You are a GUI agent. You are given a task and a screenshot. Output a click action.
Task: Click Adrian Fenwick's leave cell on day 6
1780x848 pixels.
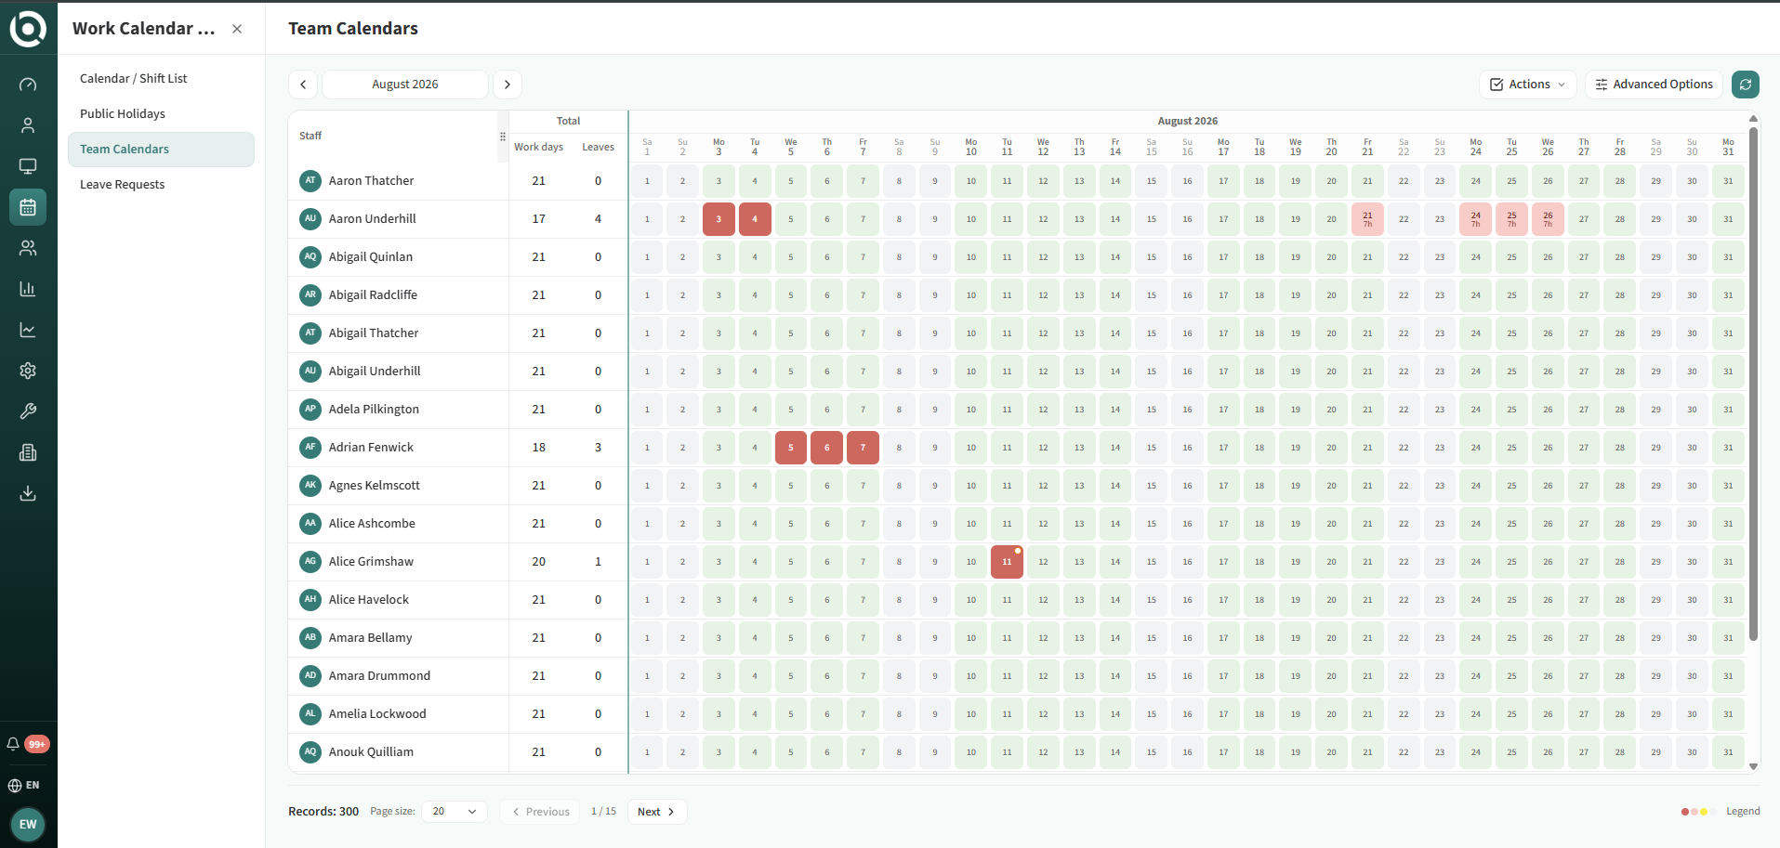tap(827, 448)
